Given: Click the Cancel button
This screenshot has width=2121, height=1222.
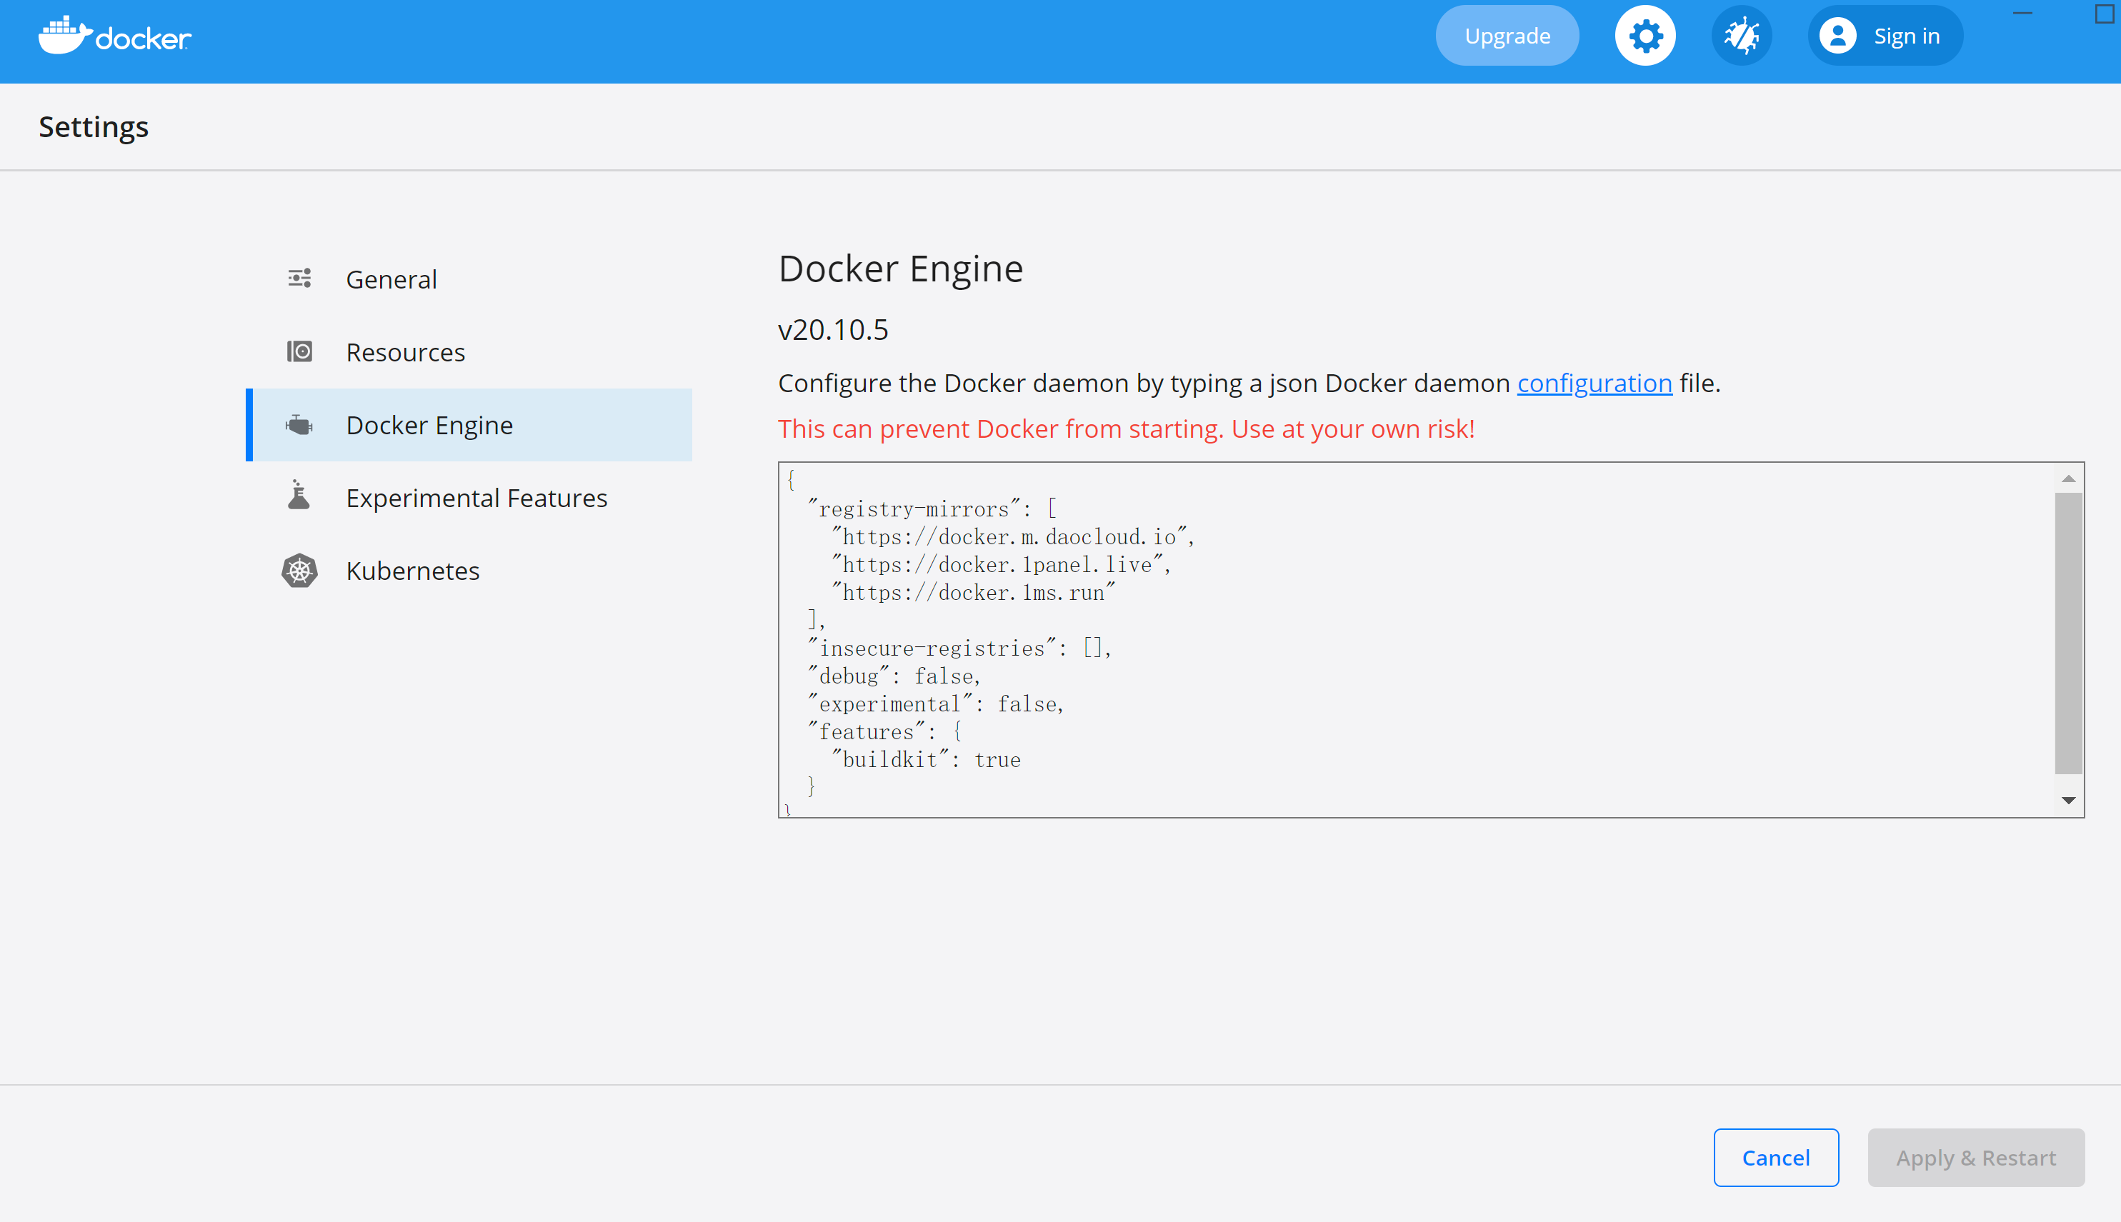Looking at the screenshot, I should tap(1776, 1158).
